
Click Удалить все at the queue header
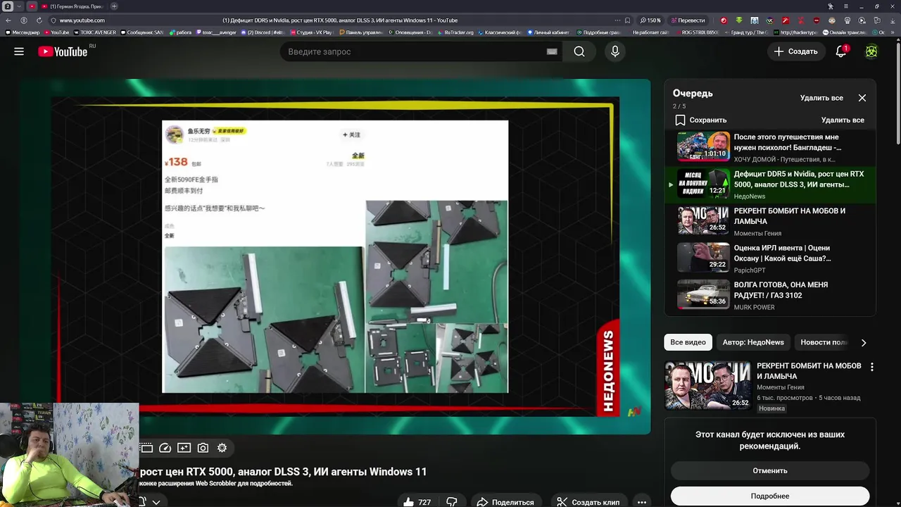pos(821,98)
